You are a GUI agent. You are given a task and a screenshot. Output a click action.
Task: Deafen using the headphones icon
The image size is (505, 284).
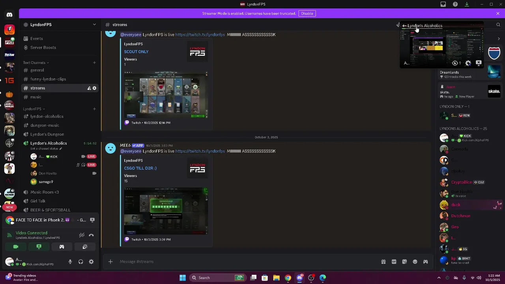click(81, 262)
